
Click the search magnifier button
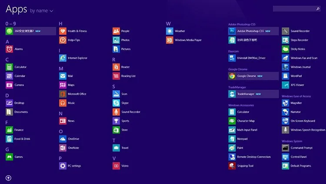tap(318, 9)
